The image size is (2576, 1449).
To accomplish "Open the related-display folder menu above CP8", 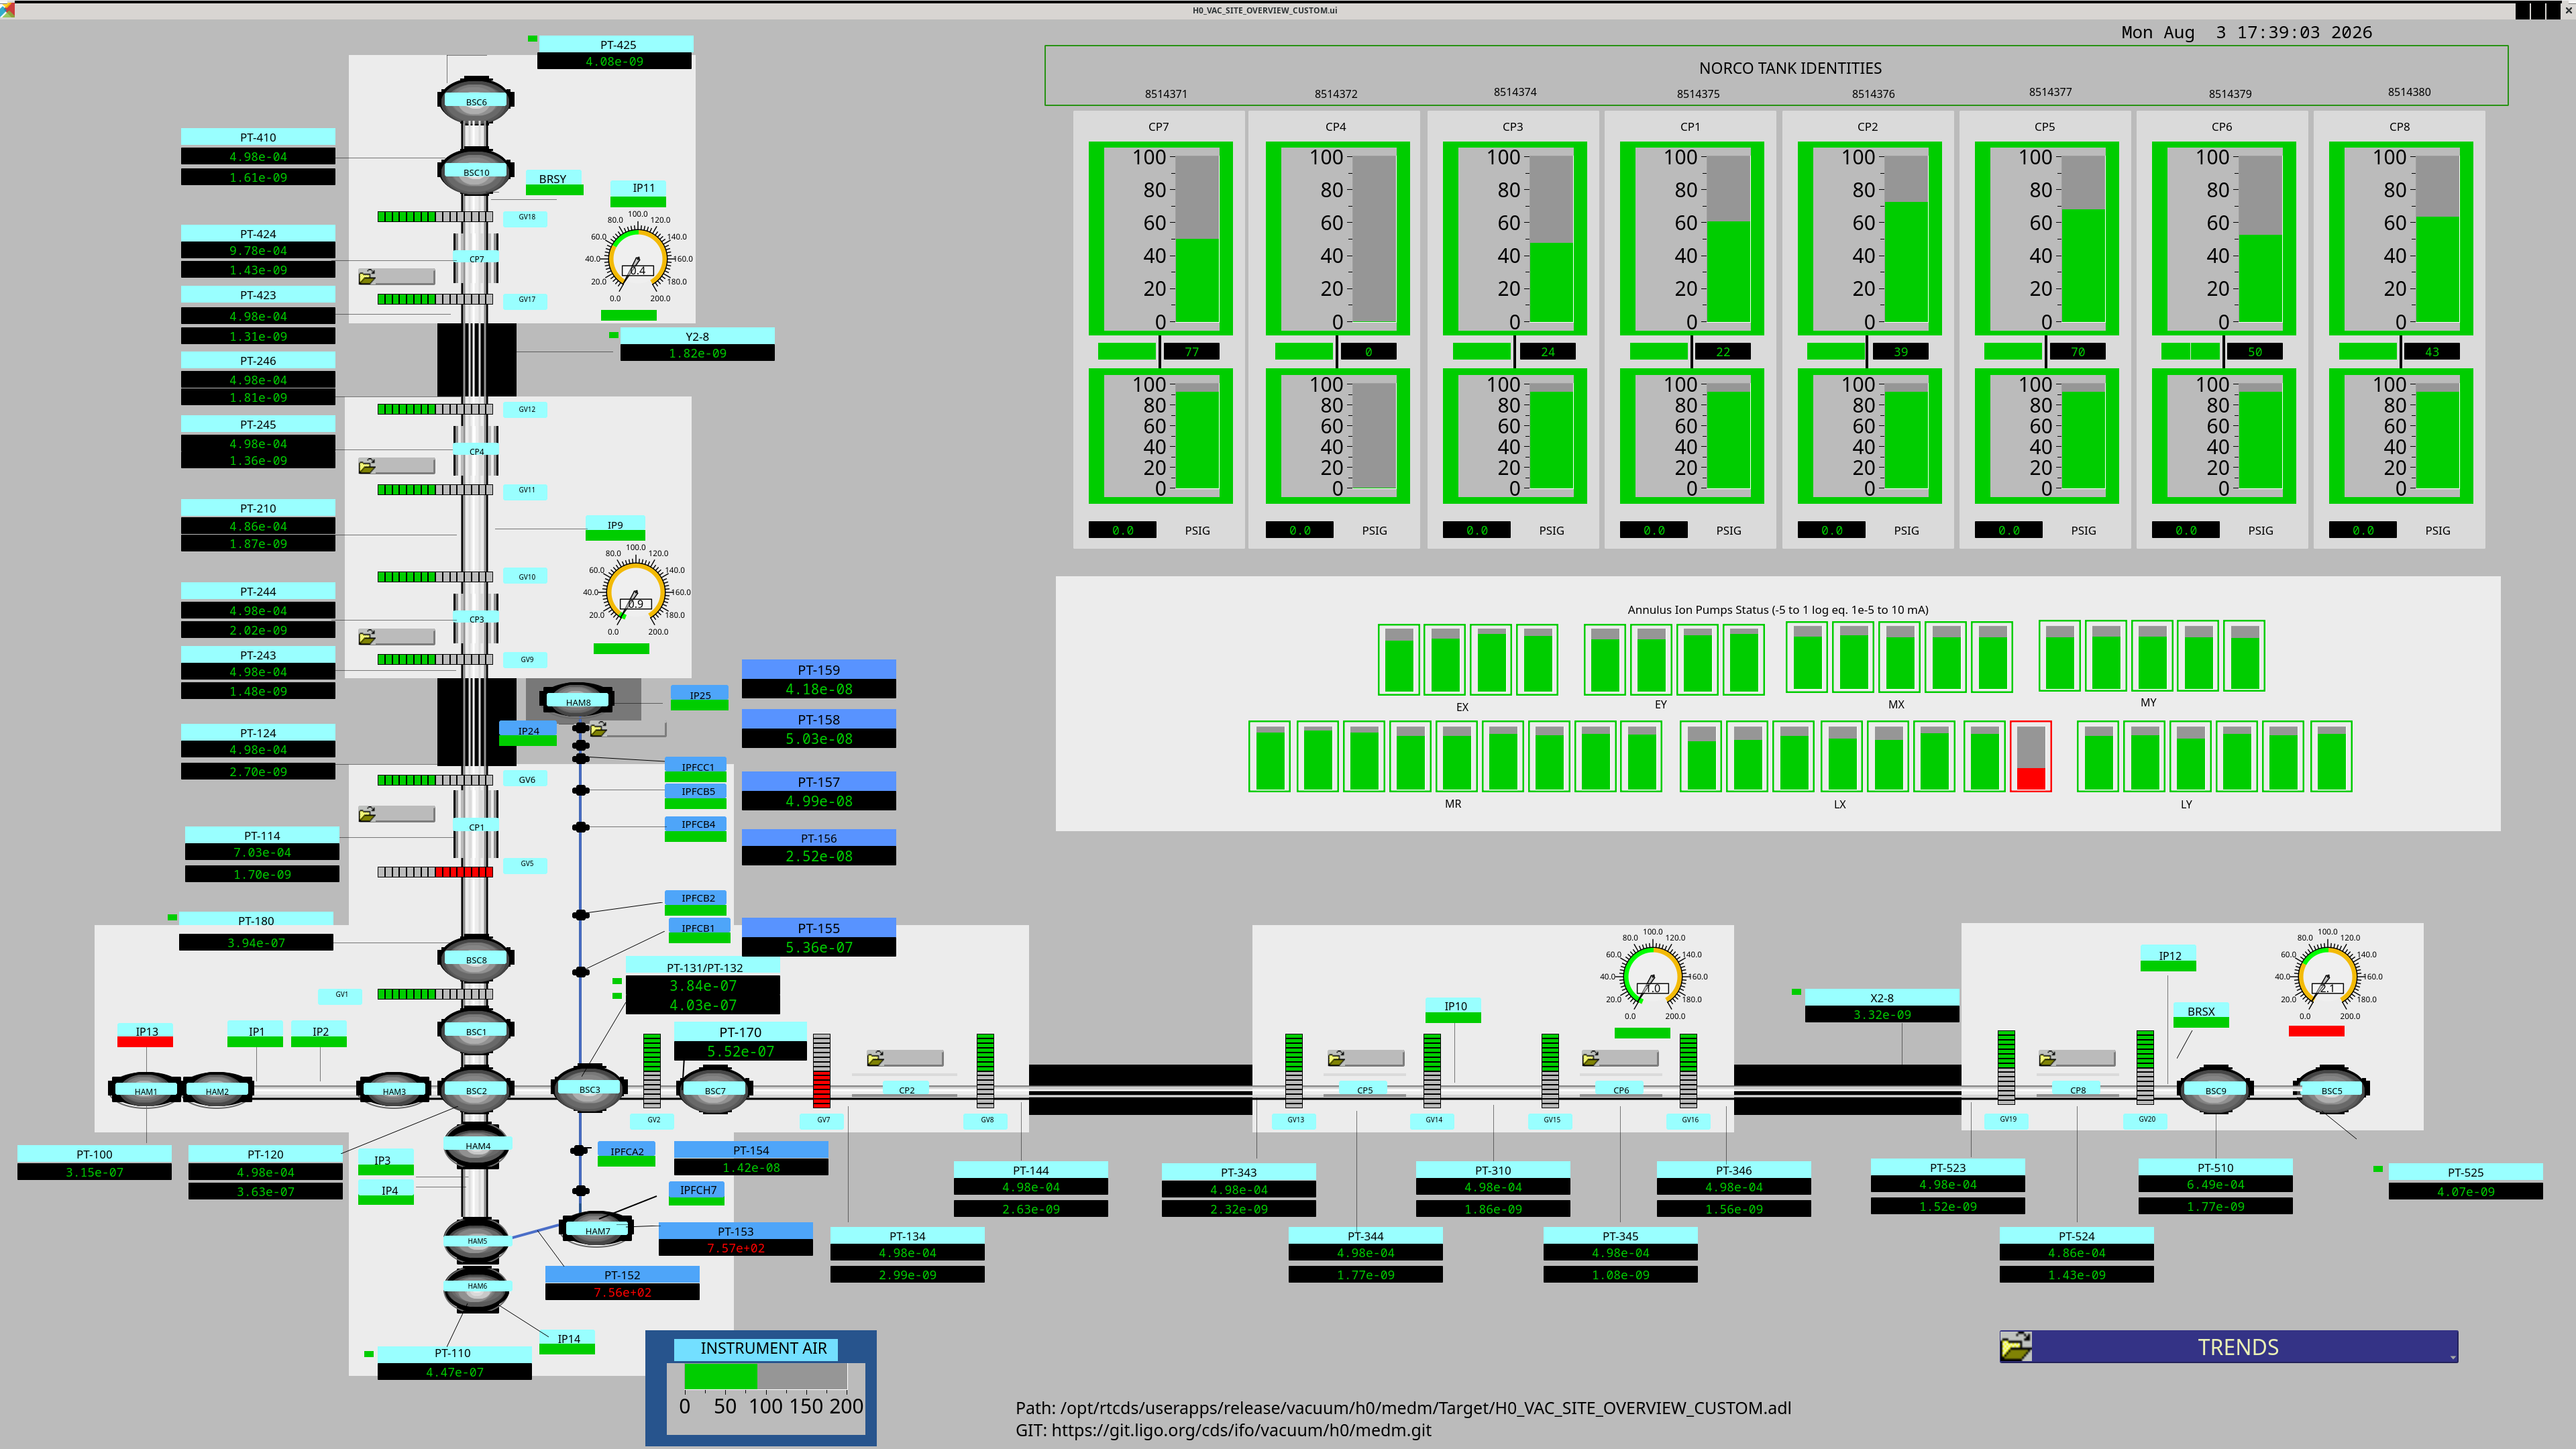I will 2077,1058.
